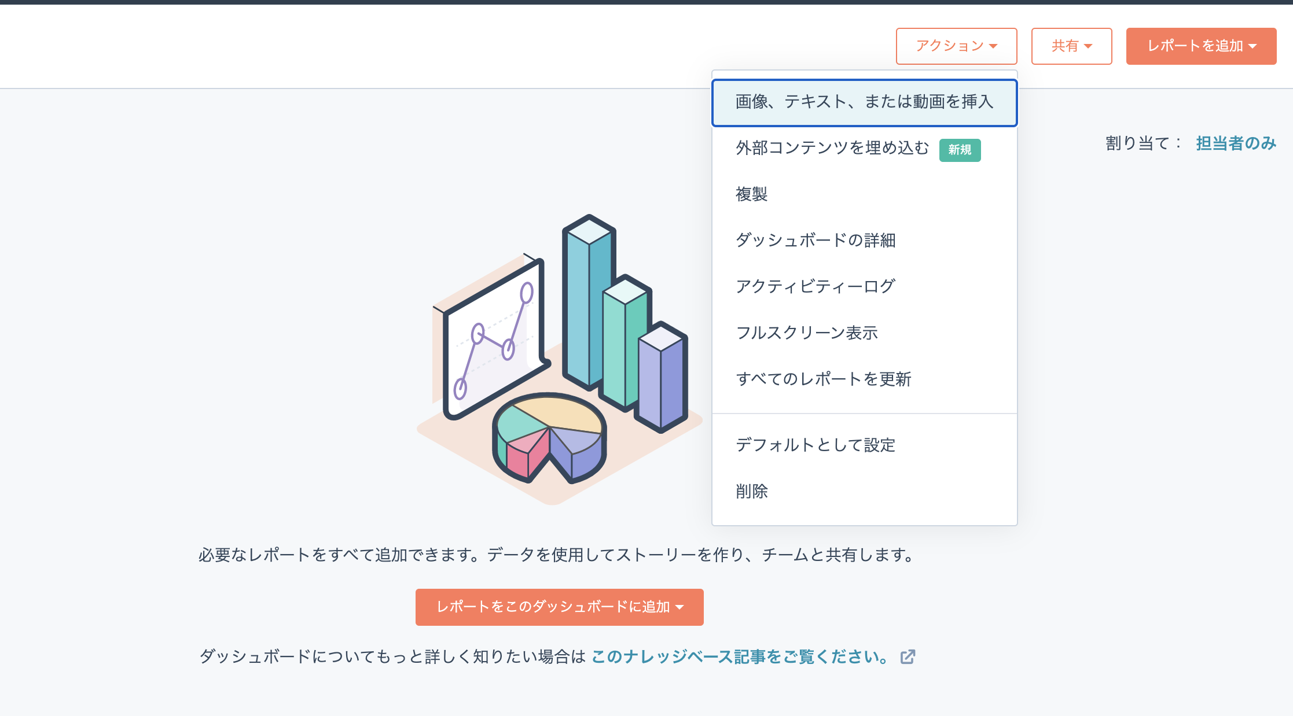Click the dashboard charts illustration
This screenshot has height=716, width=1293.
tap(559, 359)
